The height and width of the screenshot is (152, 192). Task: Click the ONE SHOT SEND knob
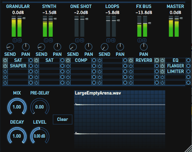point(73,47)
